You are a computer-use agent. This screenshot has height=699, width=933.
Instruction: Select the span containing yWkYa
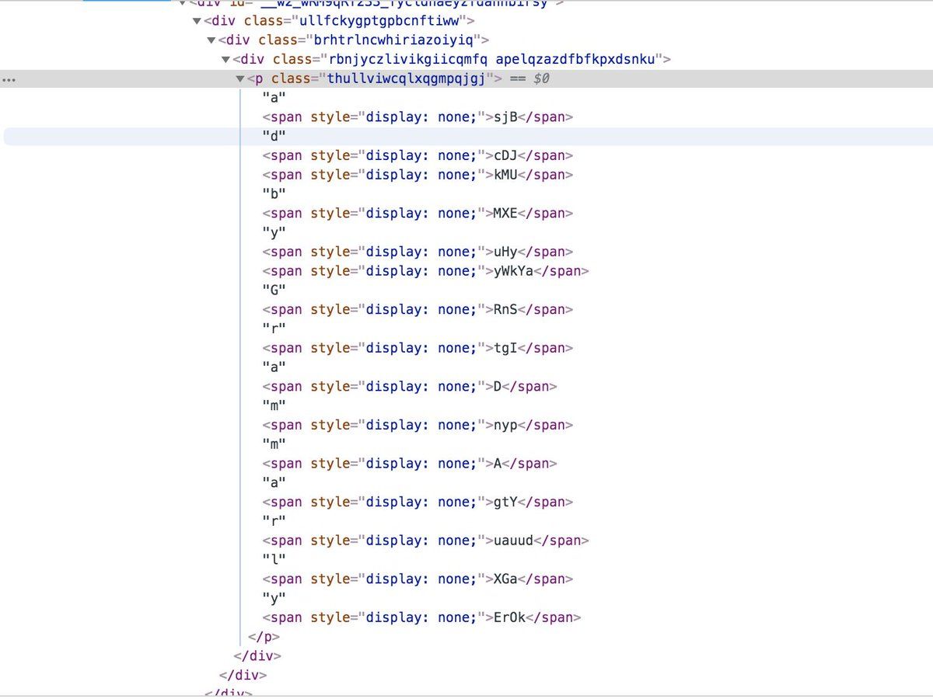click(425, 271)
